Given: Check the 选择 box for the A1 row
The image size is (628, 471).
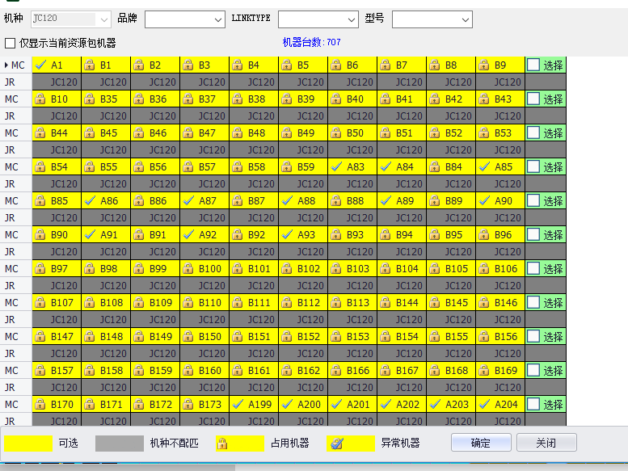Looking at the screenshot, I should click(533, 65).
